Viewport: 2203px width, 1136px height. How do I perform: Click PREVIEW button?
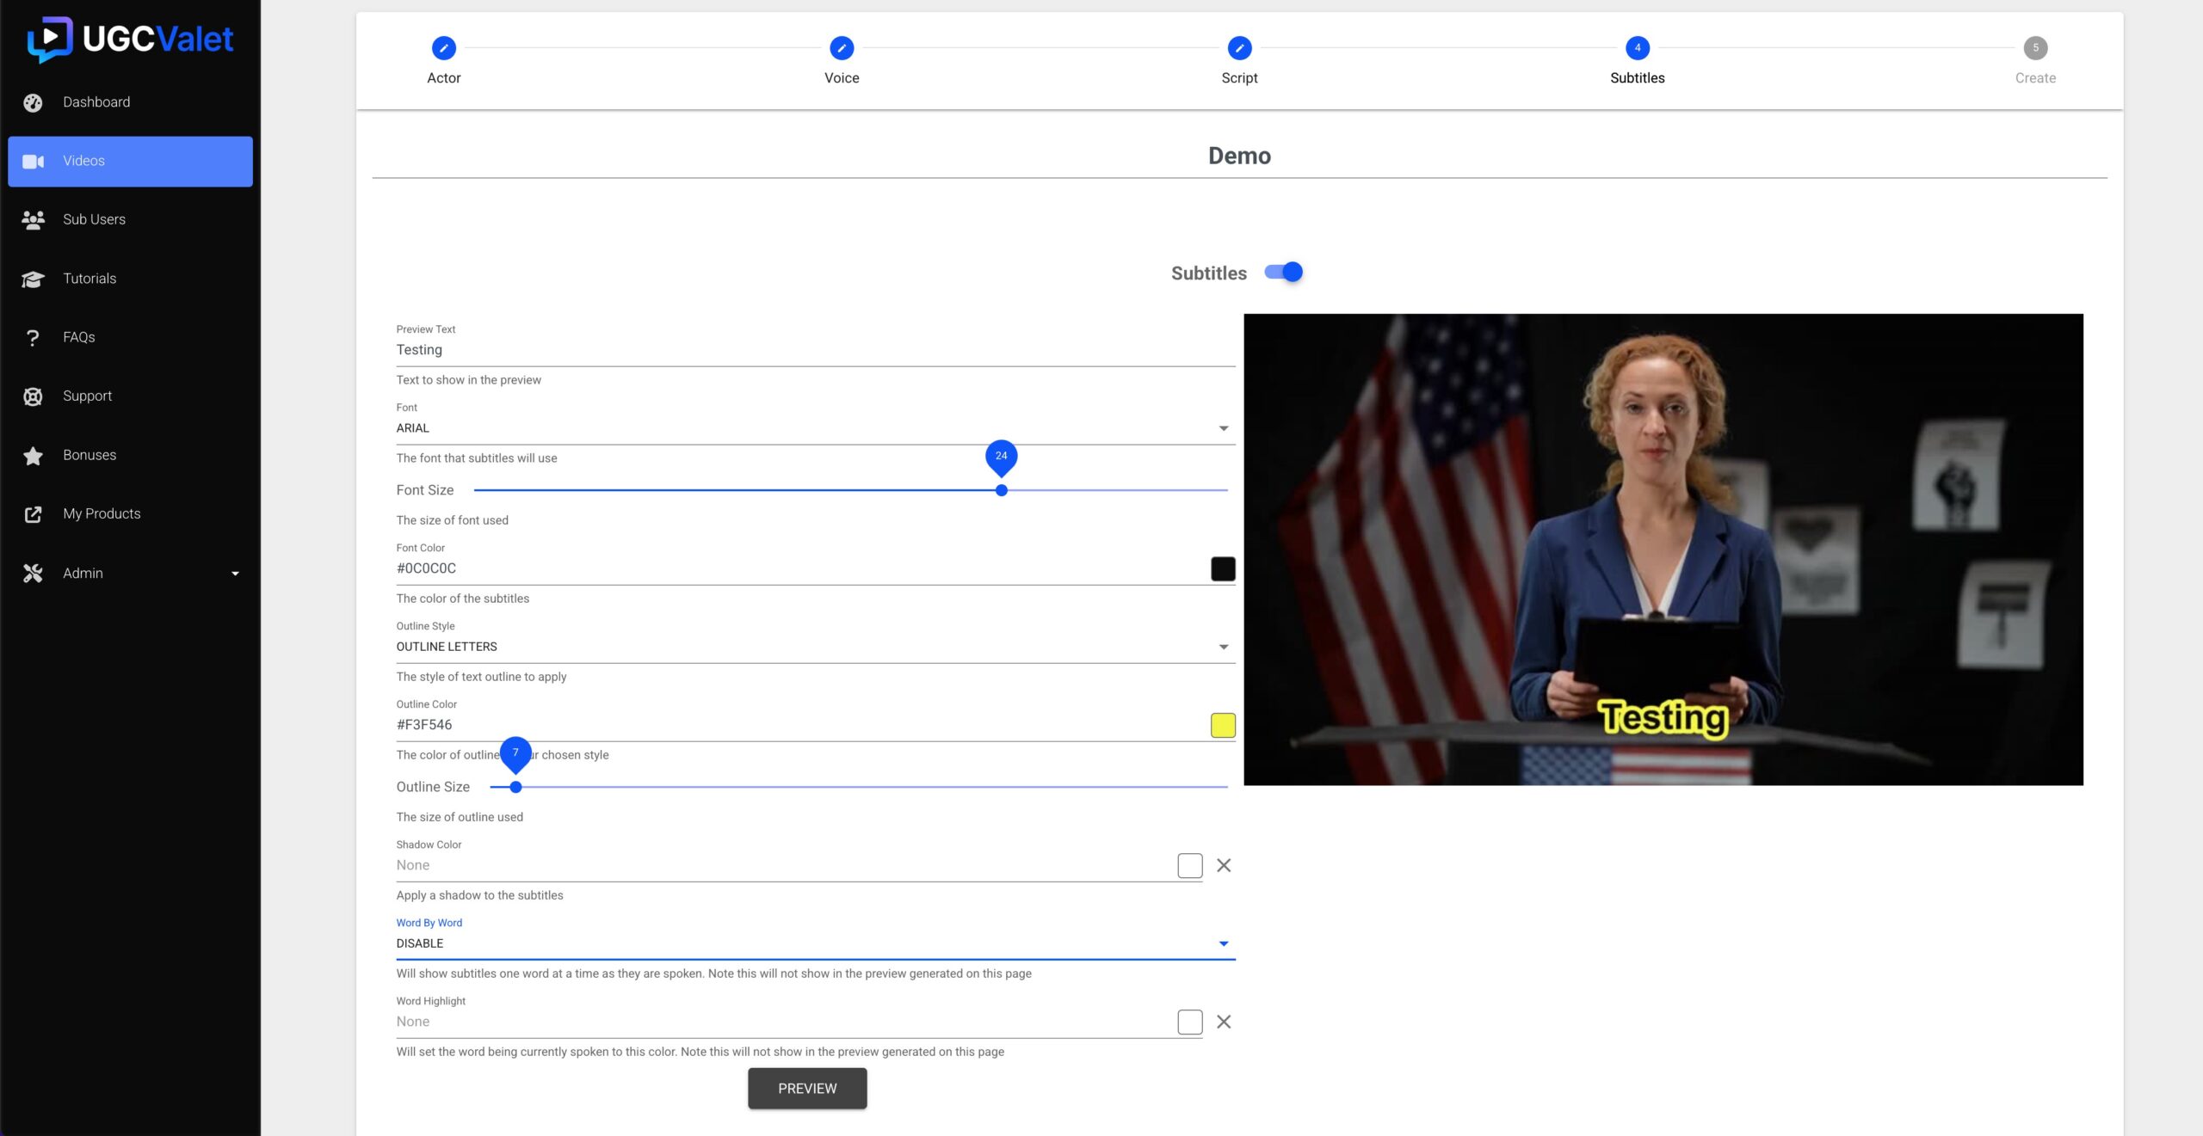tap(807, 1088)
